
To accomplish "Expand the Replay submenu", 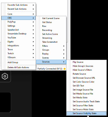I will (51, 54).
